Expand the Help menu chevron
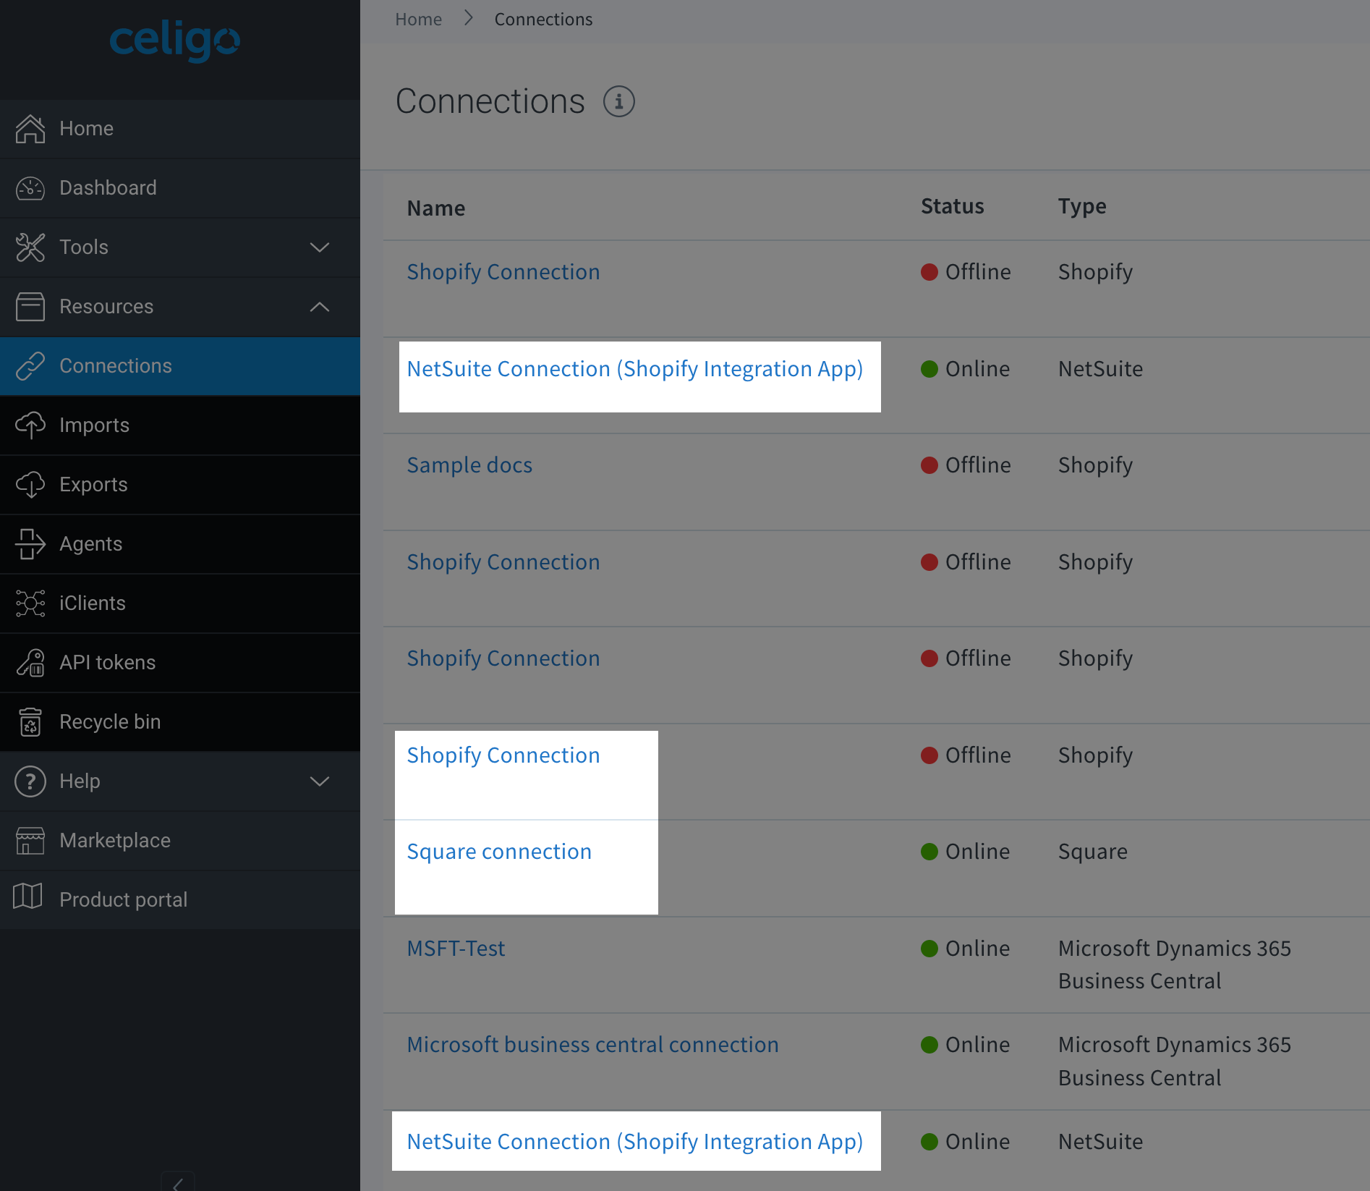Screen dimensions: 1370x1191 tap(320, 781)
